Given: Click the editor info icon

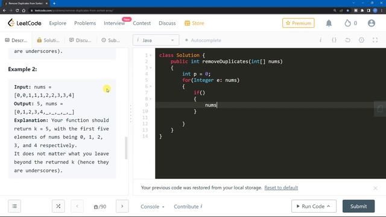Looking at the screenshot, I should coord(320,40).
